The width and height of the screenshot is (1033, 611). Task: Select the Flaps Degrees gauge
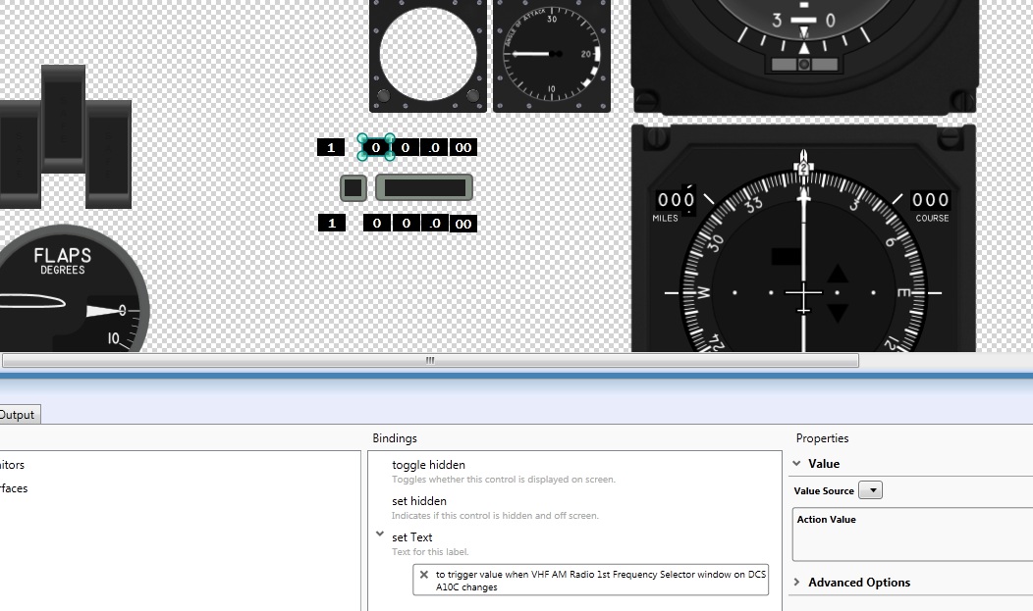73,288
